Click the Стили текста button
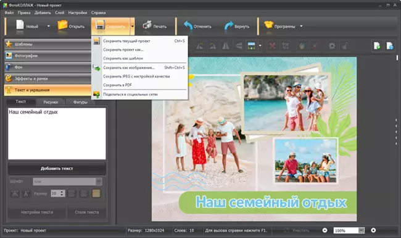This screenshot has height=238, width=401. pos(87,212)
